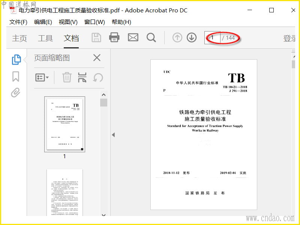
Task: Open the 窗口(W) menu
Action: click(x=94, y=22)
